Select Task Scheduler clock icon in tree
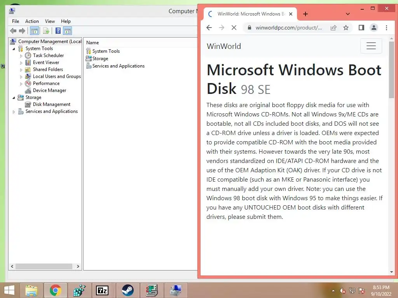Image resolution: width=398 pixels, height=298 pixels. click(x=28, y=55)
